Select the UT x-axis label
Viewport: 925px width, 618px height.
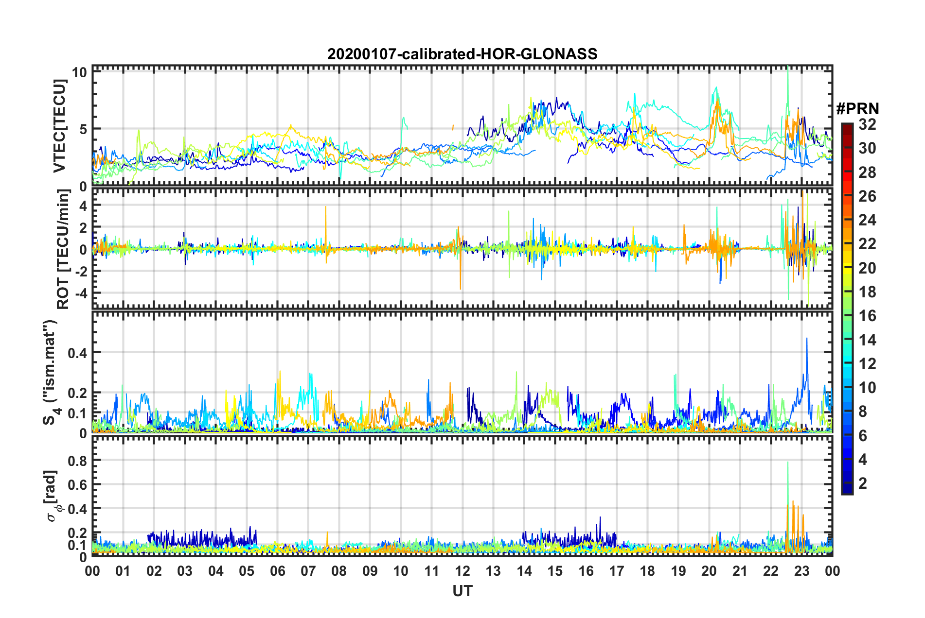(x=462, y=591)
